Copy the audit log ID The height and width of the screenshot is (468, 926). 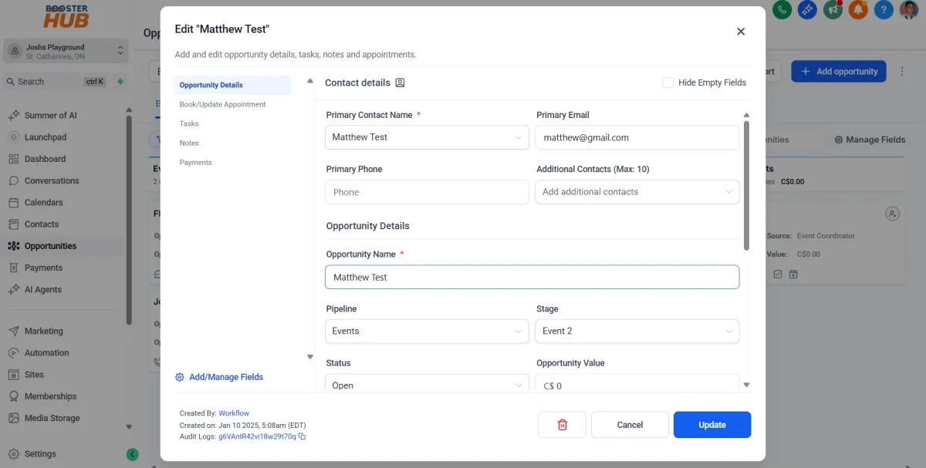click(302, 436)
